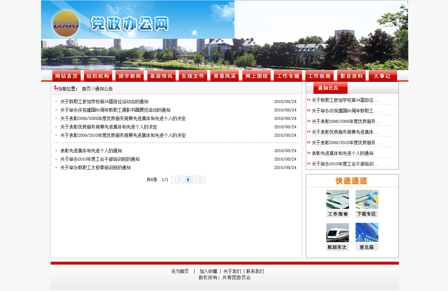Screen dimensions: 448x291
Task: Open sidebar notice 表彰先进集体和先进个人的通知
Action: (x=342, y=153)
